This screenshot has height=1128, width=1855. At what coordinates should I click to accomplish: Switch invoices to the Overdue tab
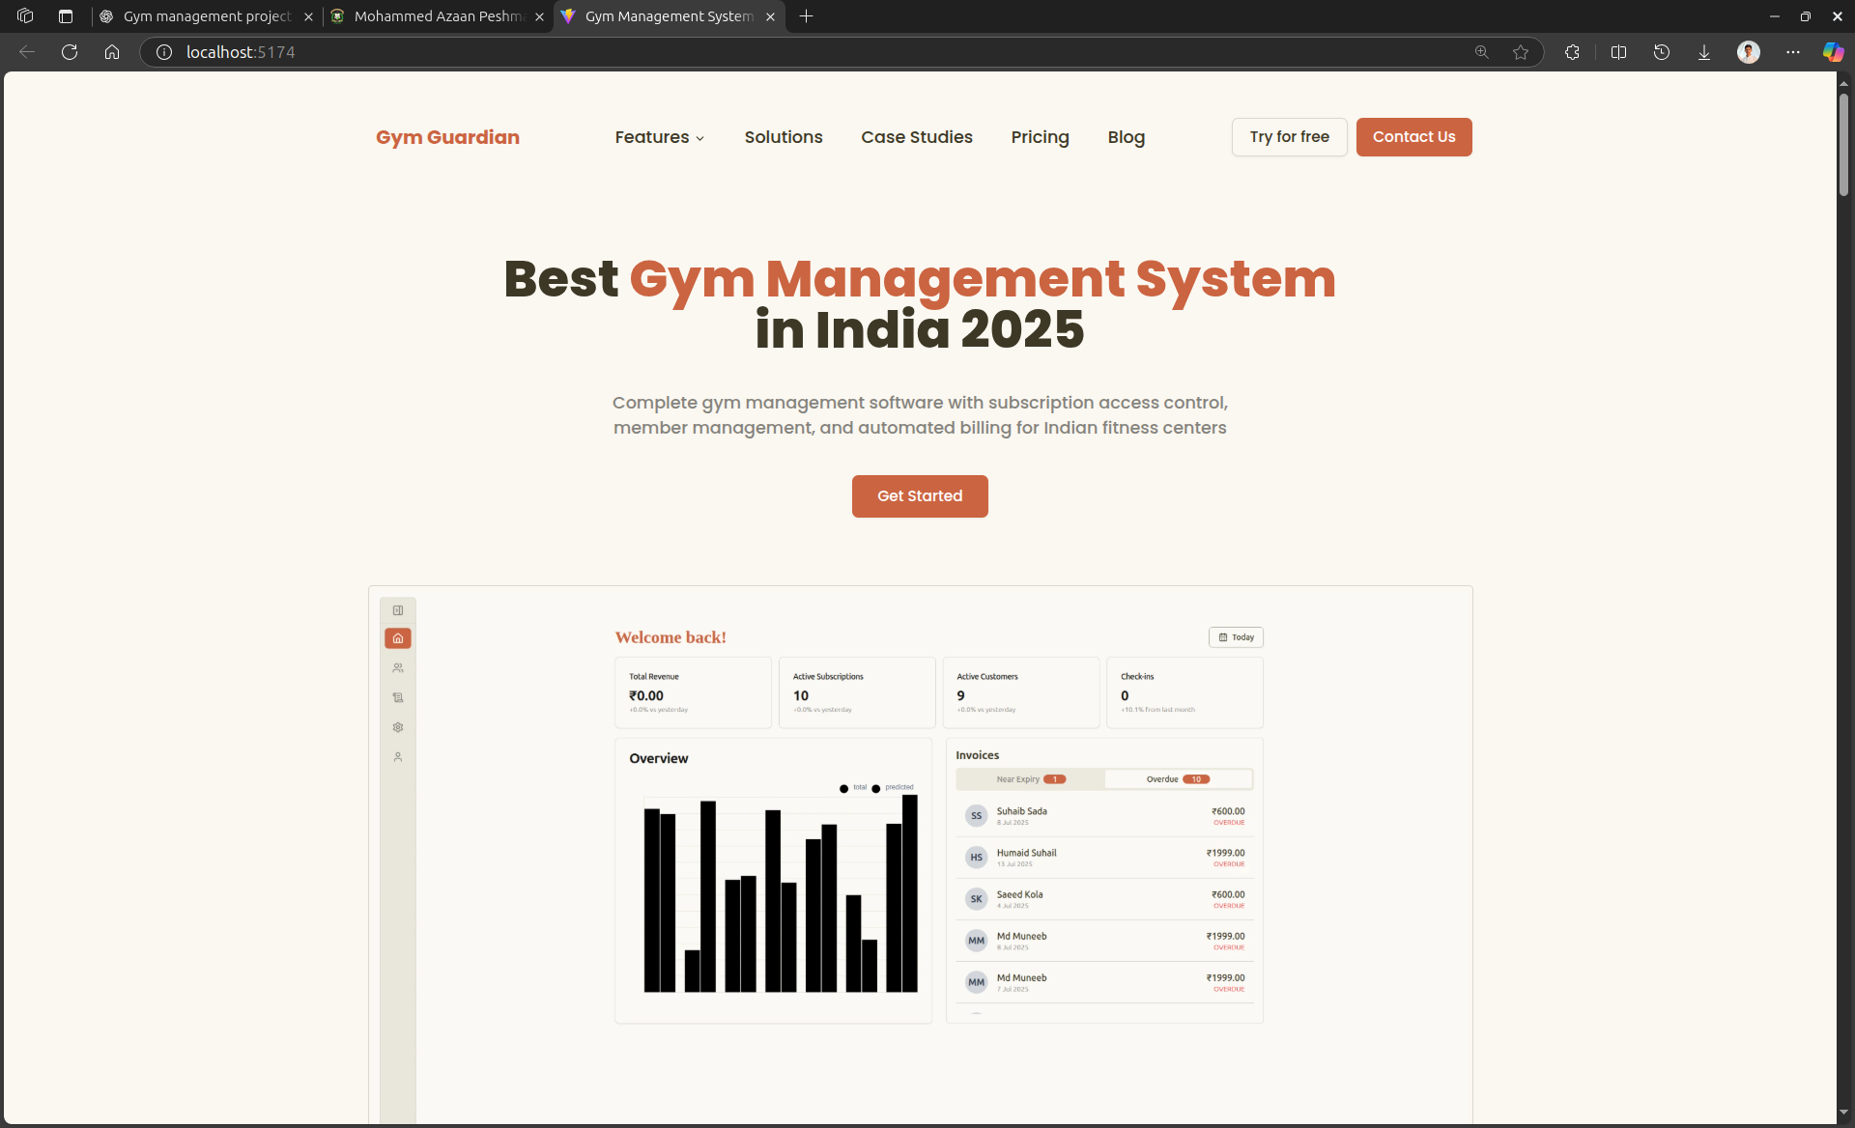pyautogui.click(x=1178, y=778)
